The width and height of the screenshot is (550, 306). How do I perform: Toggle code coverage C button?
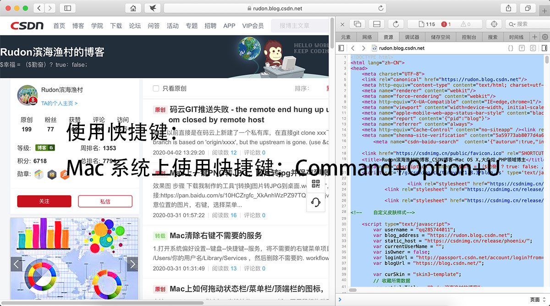[533, 48]
